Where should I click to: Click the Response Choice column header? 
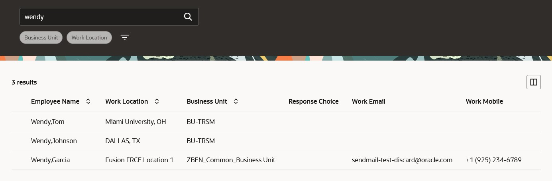click(x=313, y=101)
